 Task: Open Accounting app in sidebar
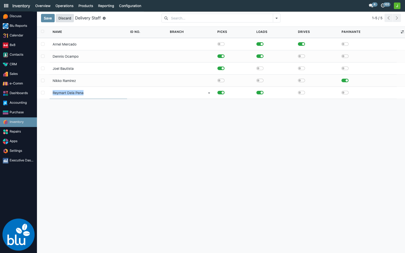pos(18,103)
